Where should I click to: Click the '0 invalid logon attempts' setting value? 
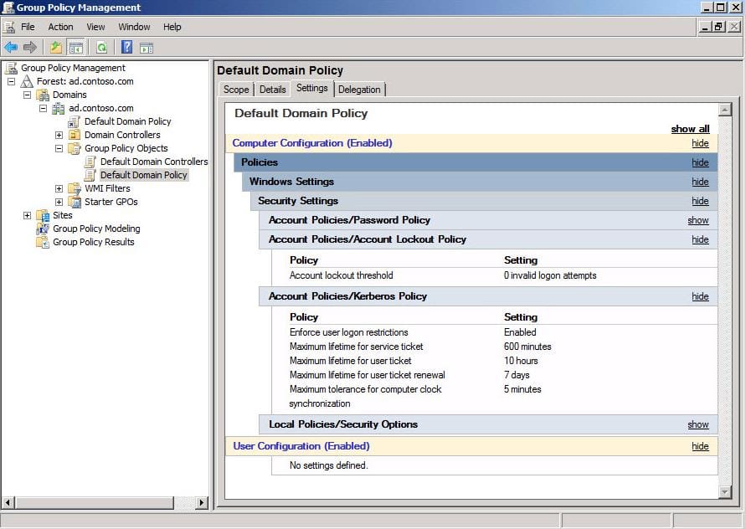click(x=550, y=275)
